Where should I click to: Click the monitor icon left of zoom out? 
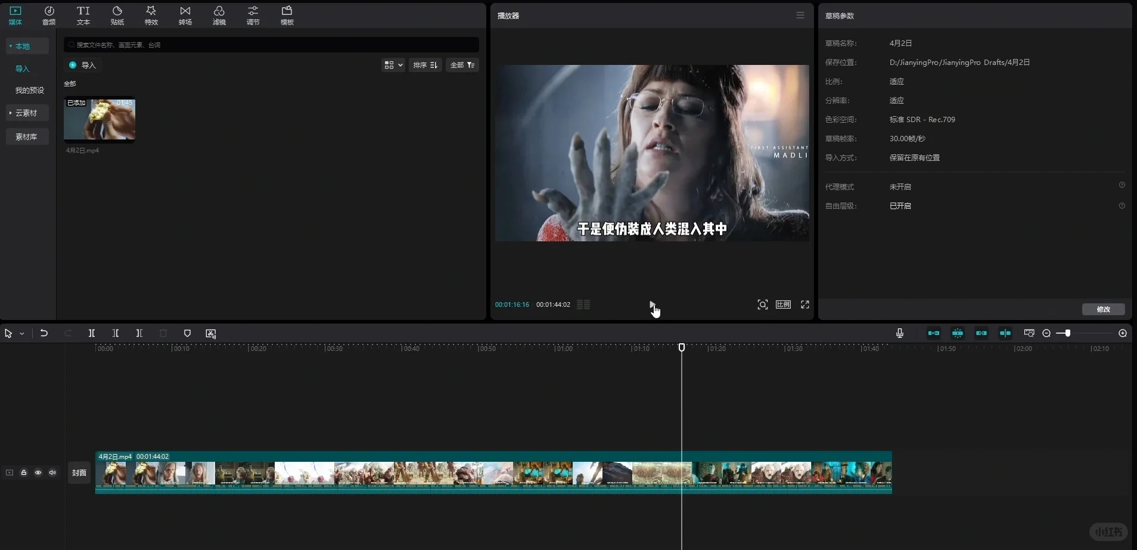click(x=1029, y=333)
